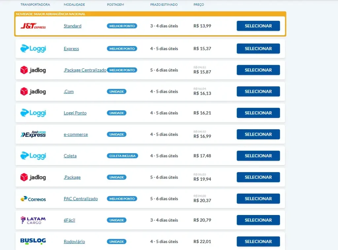The image size is (338, 250).
Task: Open the Coleta modality link
Action: pyautogui.click(x=70, y=156)
